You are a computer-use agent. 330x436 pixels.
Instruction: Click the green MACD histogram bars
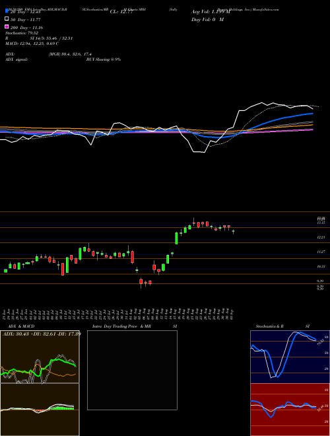pos(63,408)
